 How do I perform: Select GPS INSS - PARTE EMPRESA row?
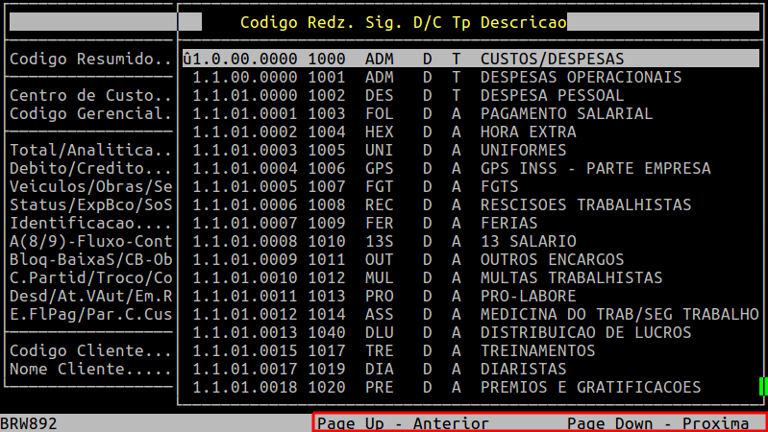(x=469, y=168)
